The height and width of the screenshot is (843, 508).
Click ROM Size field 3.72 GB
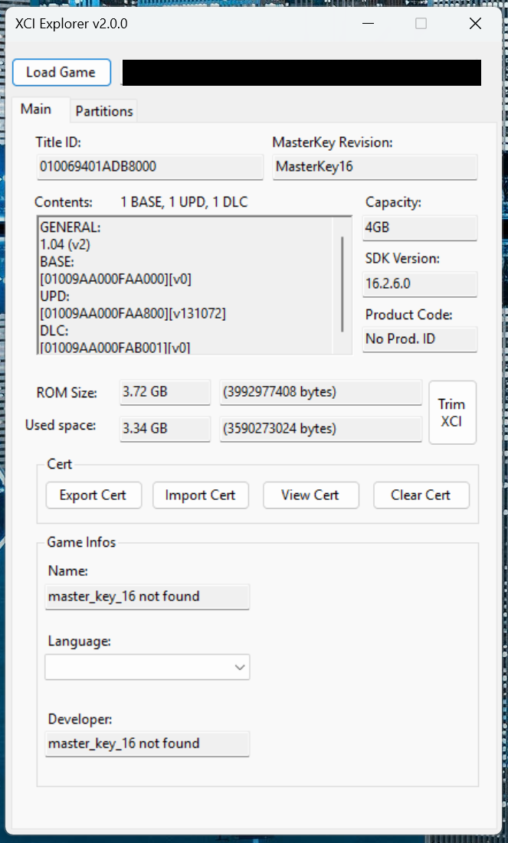point(165,392)
